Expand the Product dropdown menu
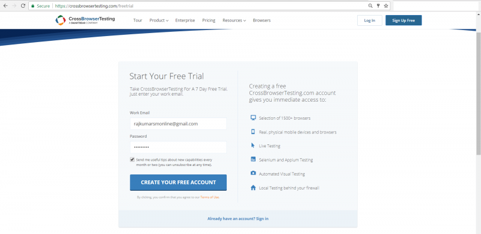The height and width of the screenshot is (234, 481). click(x=159, y=20)
